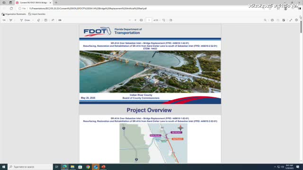This screenshot has width=303, height=170.
Task: Open the Organization Bookmarks folder
Action: coord(14,14)
